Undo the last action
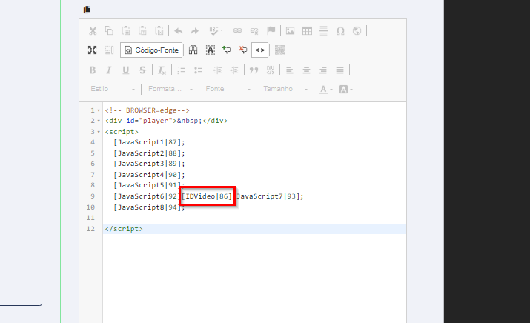530x323 pixels. (179, 31)
